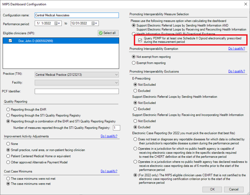Expand the Practice (TIN) dropdown
This screenshot has width=250, height=195.
click(x=116, y=75)
